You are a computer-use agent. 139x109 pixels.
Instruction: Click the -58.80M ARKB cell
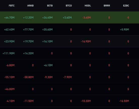[x=29, y=77]
